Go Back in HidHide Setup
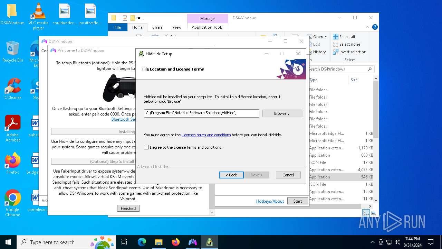The height and width of the screenshot is (249, 442). click(x=231, y=175)
